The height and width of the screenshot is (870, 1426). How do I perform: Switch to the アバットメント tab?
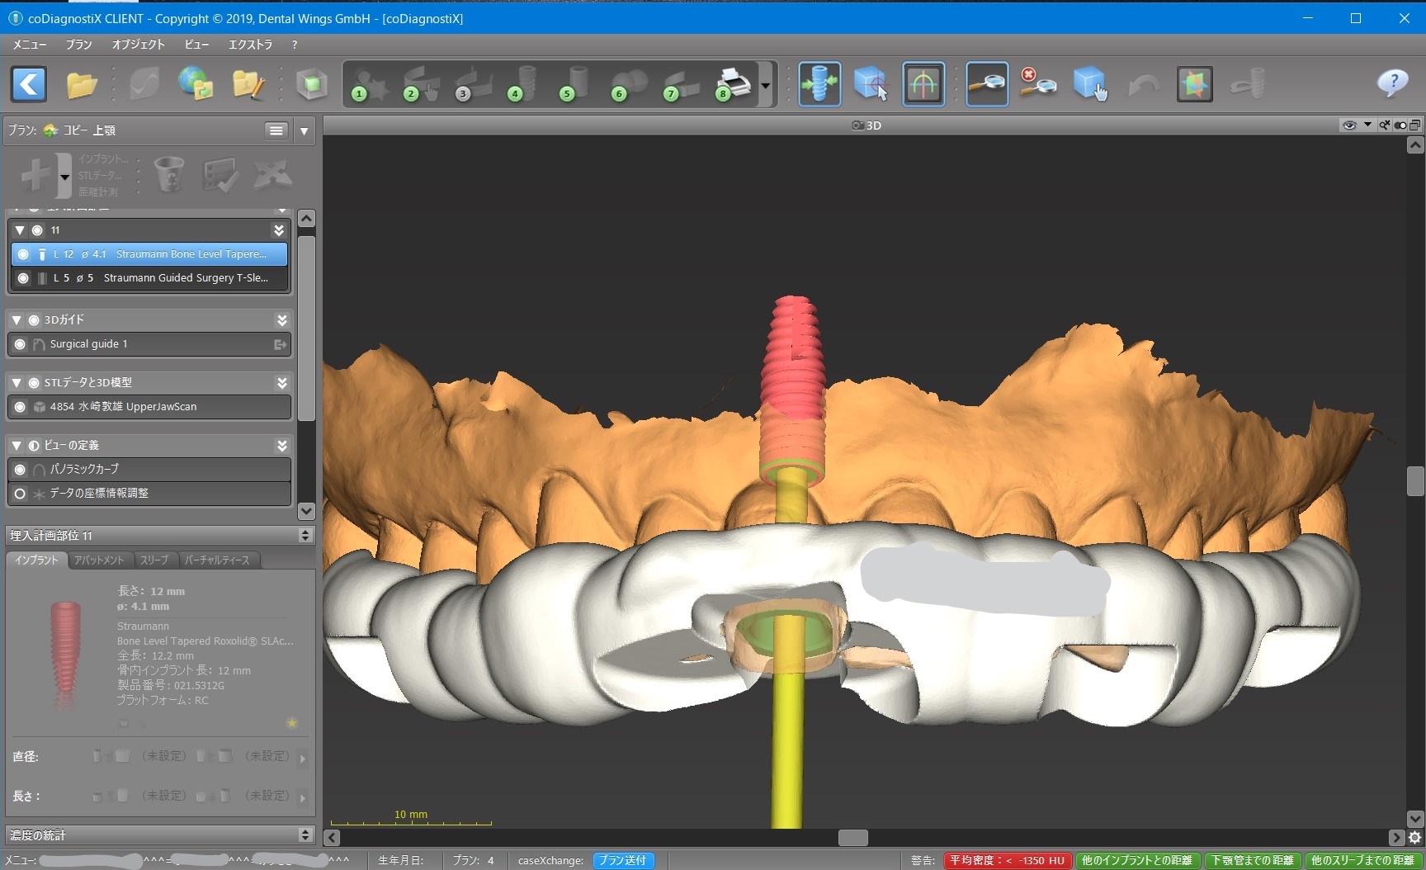[x=99, y=560]
